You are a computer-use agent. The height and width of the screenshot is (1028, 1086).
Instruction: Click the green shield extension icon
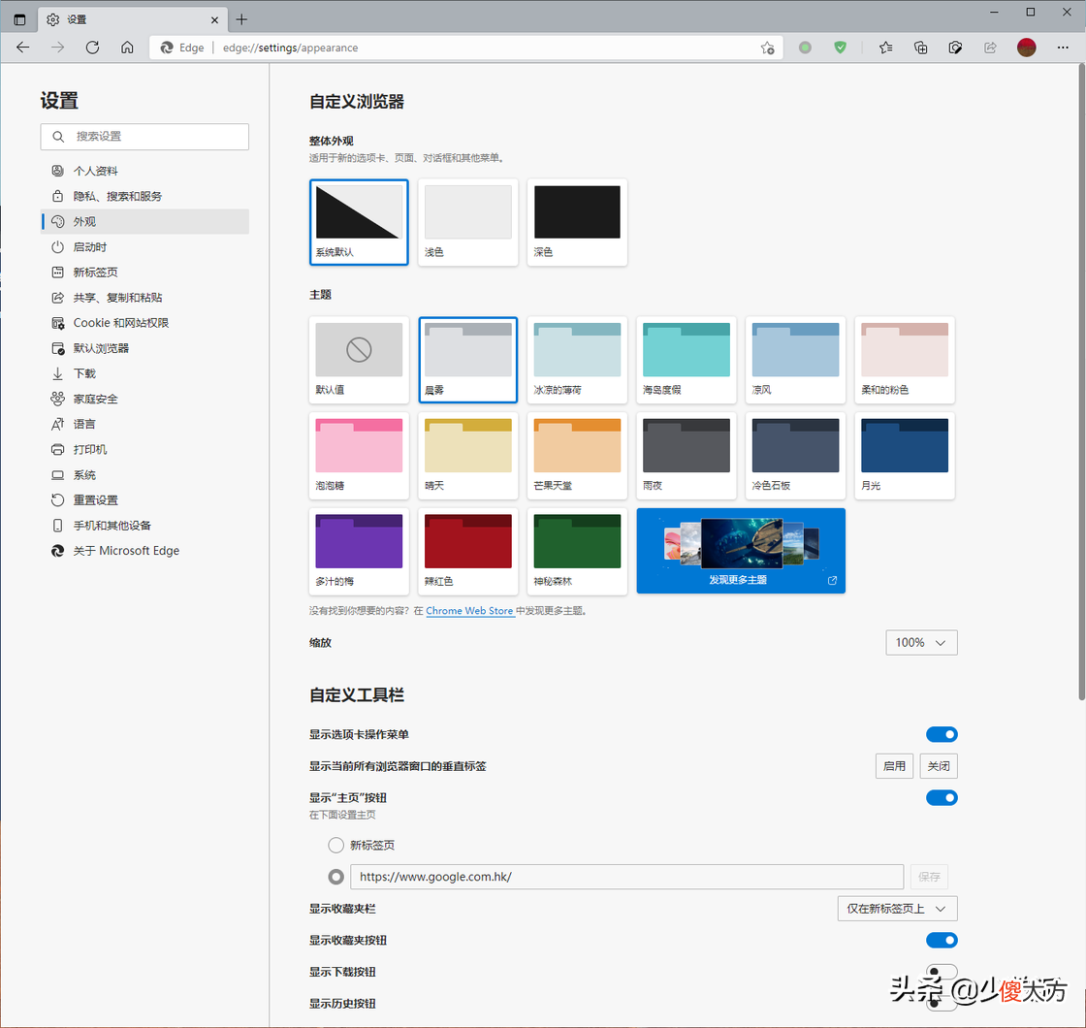pyautogui.click(x=840, y=48)
